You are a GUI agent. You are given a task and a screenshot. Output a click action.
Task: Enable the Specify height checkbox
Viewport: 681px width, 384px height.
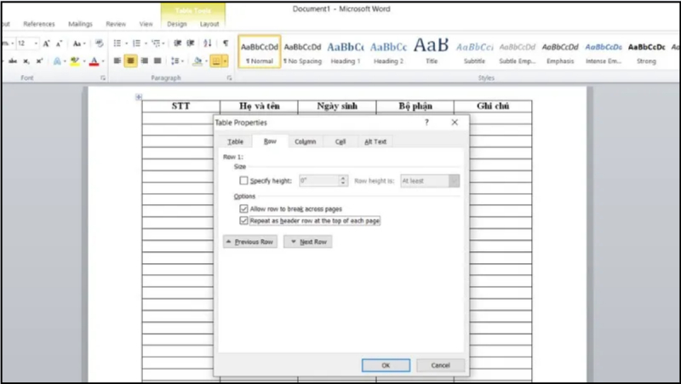(243, 181)
